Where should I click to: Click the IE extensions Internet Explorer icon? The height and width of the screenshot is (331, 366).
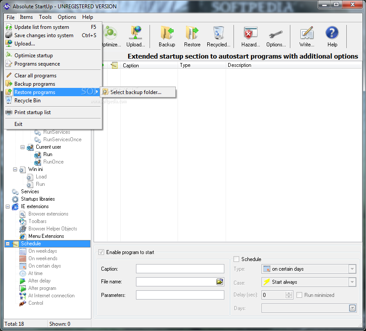click(x=15, y=206)
